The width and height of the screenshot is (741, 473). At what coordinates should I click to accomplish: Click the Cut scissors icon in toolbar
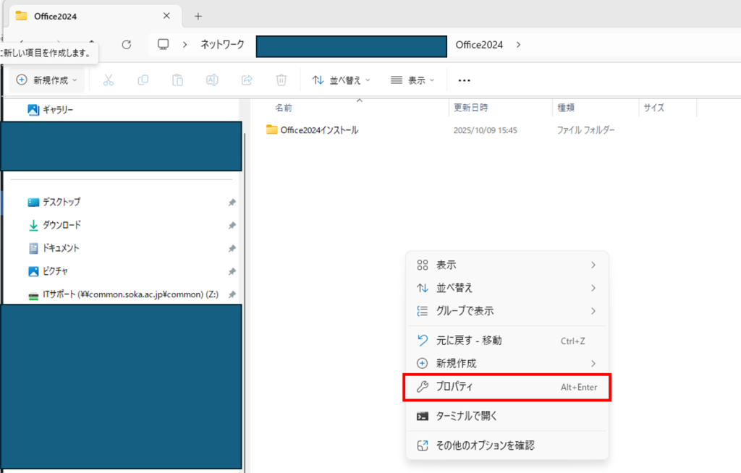pos(109,80)
